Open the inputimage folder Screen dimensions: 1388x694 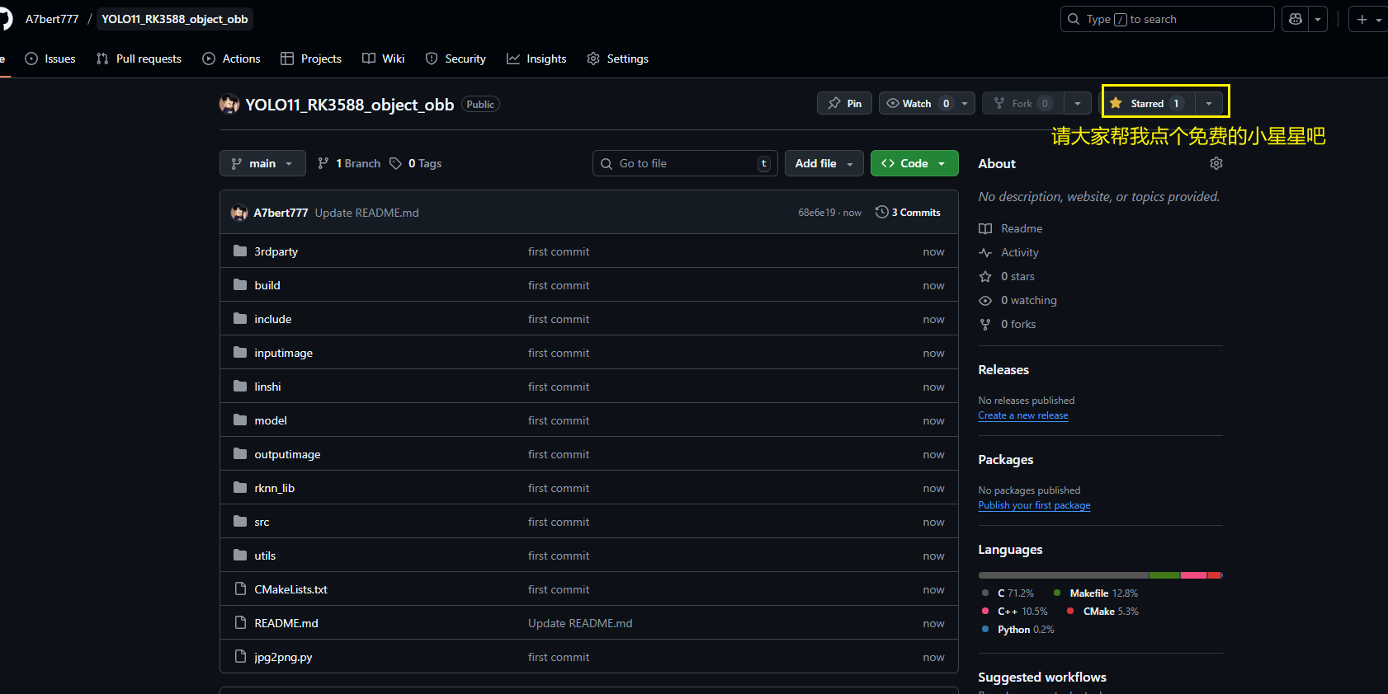tap(284, 353)
